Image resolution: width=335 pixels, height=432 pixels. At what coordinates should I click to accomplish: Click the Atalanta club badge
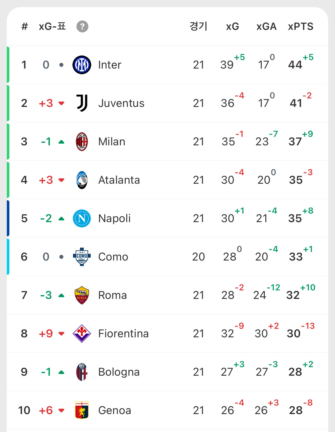tap(82, 180)
